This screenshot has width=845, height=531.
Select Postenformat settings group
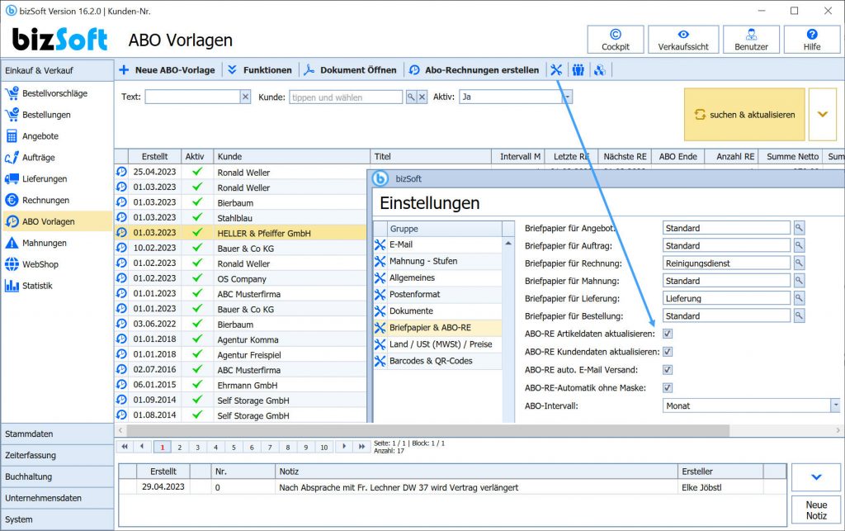click(437, 294)
